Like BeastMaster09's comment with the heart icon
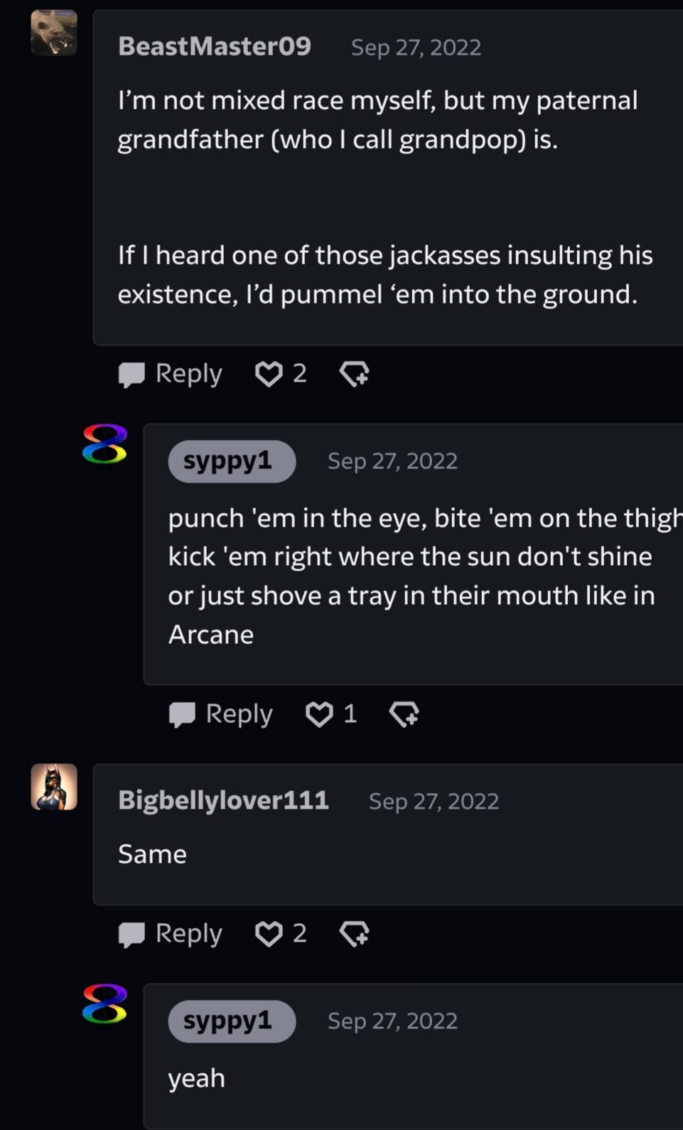This screenshot has width=683, height=1130. 269,374
